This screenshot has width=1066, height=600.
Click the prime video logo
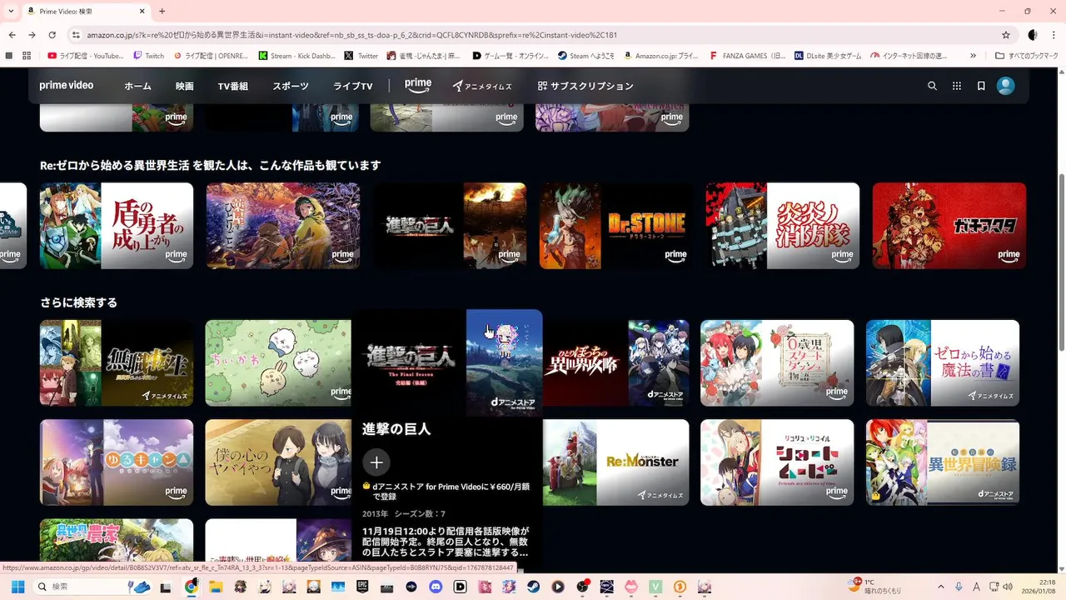pos(67,86)
